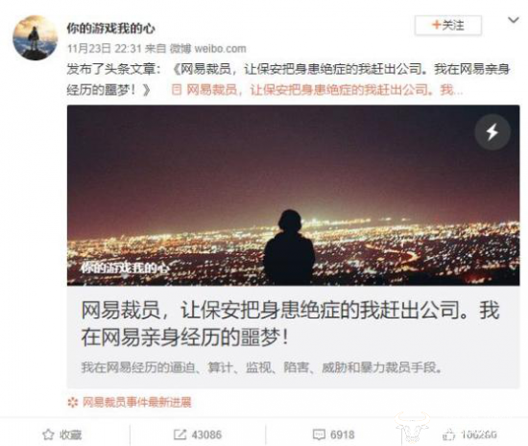Image resolution: width=528 pixels, height=446 pixels.
Task: Open the 网易裁员事件最新进展 topic link
Action: pyautogui.click(x=137, y=402)
